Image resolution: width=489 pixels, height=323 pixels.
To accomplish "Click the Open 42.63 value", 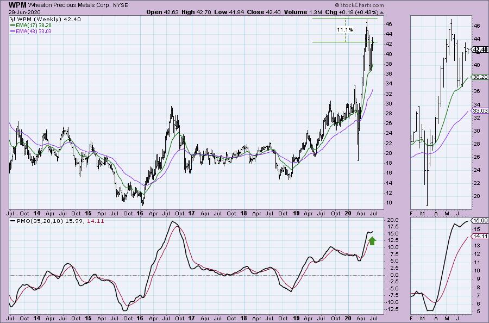I will [162, 12].
